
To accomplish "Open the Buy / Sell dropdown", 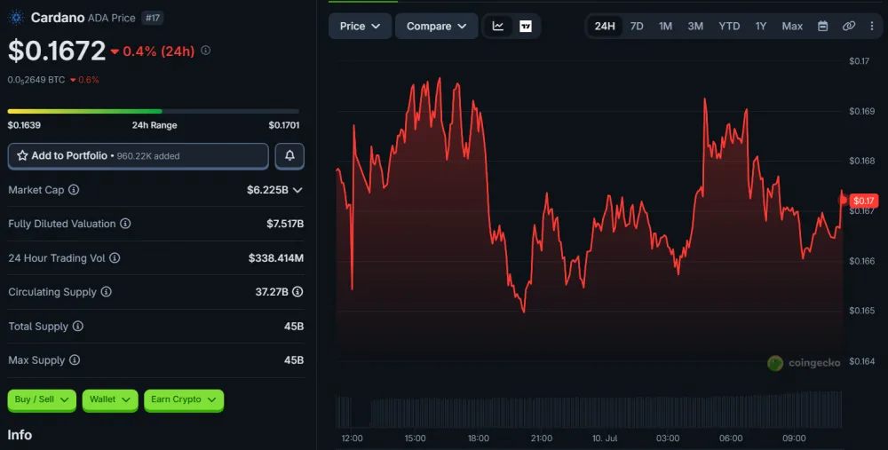I will pos(42,399).
